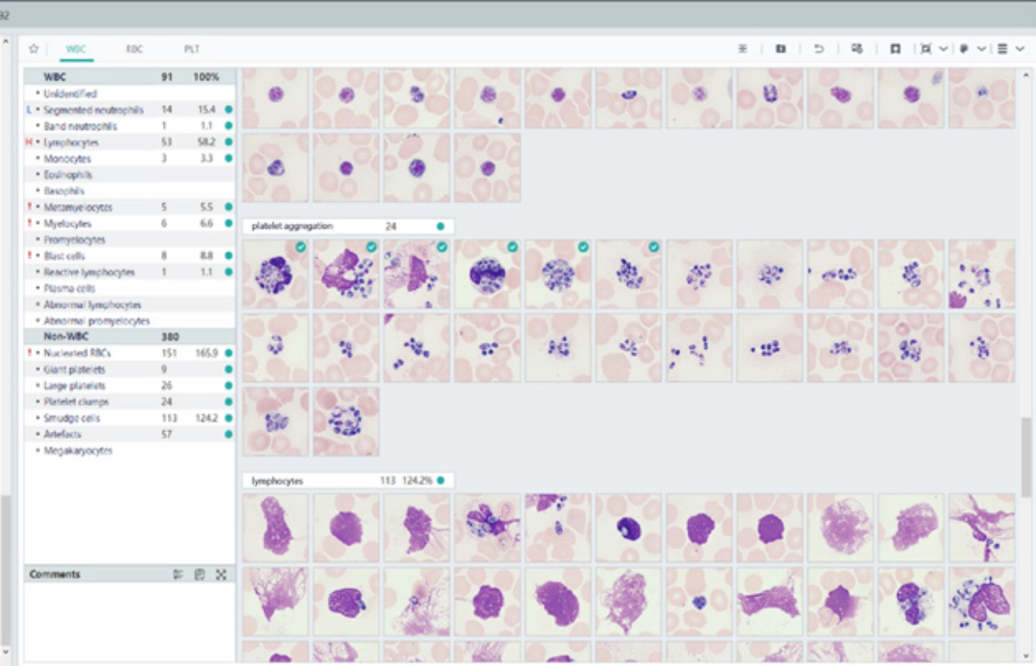Uncheck second platelet aggregation thumbnail's green checkmark
Screen dimensions: 1036x666
point(371,247)
